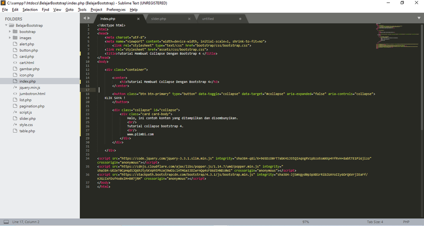Open style.css in sidebar

[26, 125]
